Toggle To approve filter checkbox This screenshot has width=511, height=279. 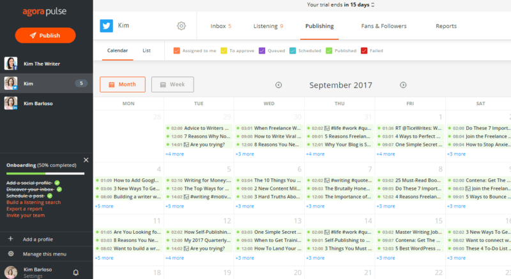click(x=224, y=51)
